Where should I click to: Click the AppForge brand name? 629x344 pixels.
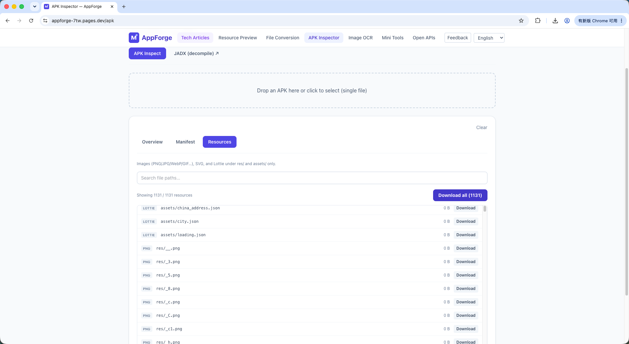[x=157, y=38]
